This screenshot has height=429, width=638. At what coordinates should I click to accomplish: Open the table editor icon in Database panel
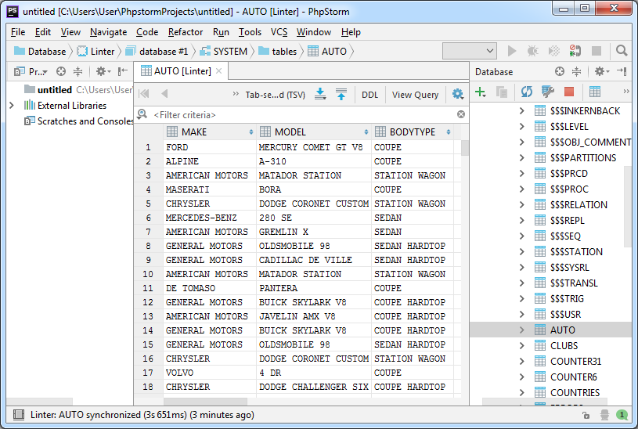click(x=595, y=92)
